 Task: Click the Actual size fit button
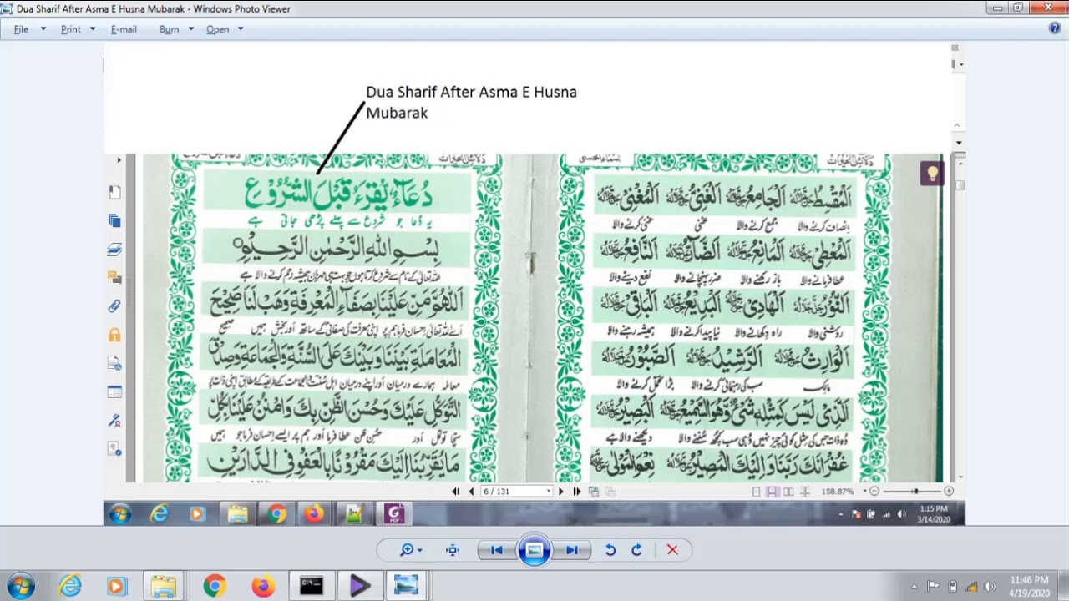[453, 550]
